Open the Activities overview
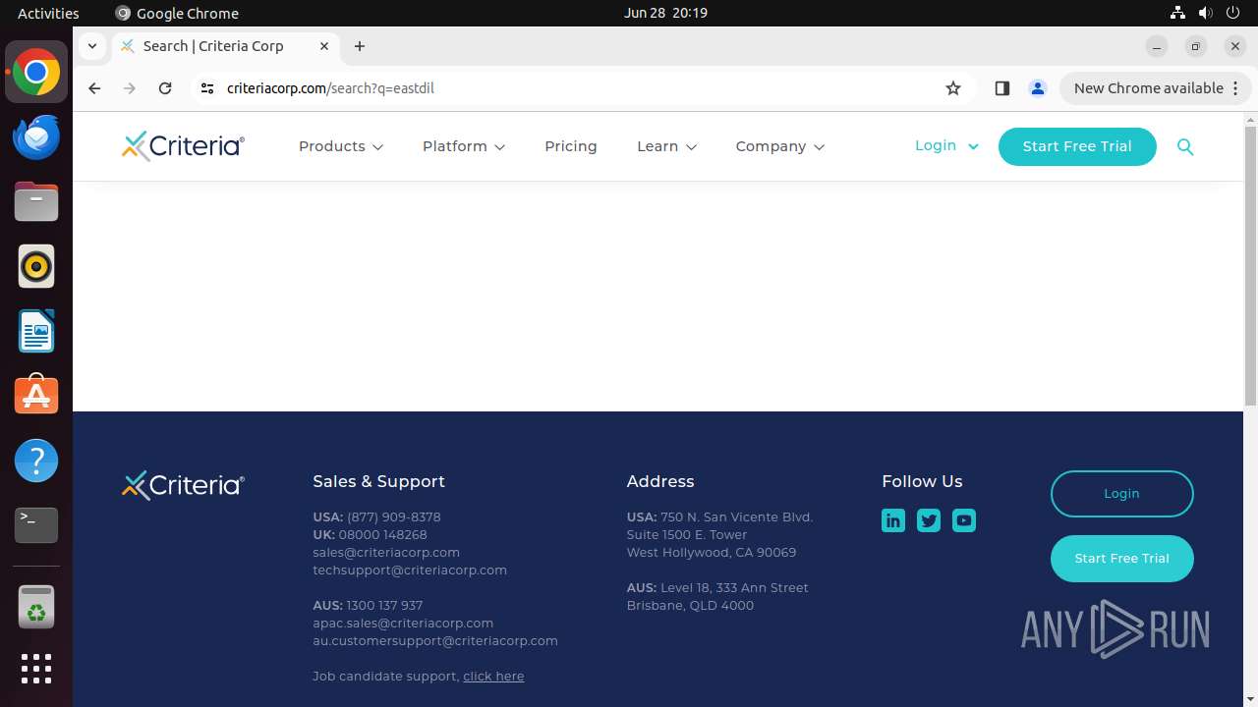The height and width of the screenshot is (707, 1258). [x=48, y=13]
